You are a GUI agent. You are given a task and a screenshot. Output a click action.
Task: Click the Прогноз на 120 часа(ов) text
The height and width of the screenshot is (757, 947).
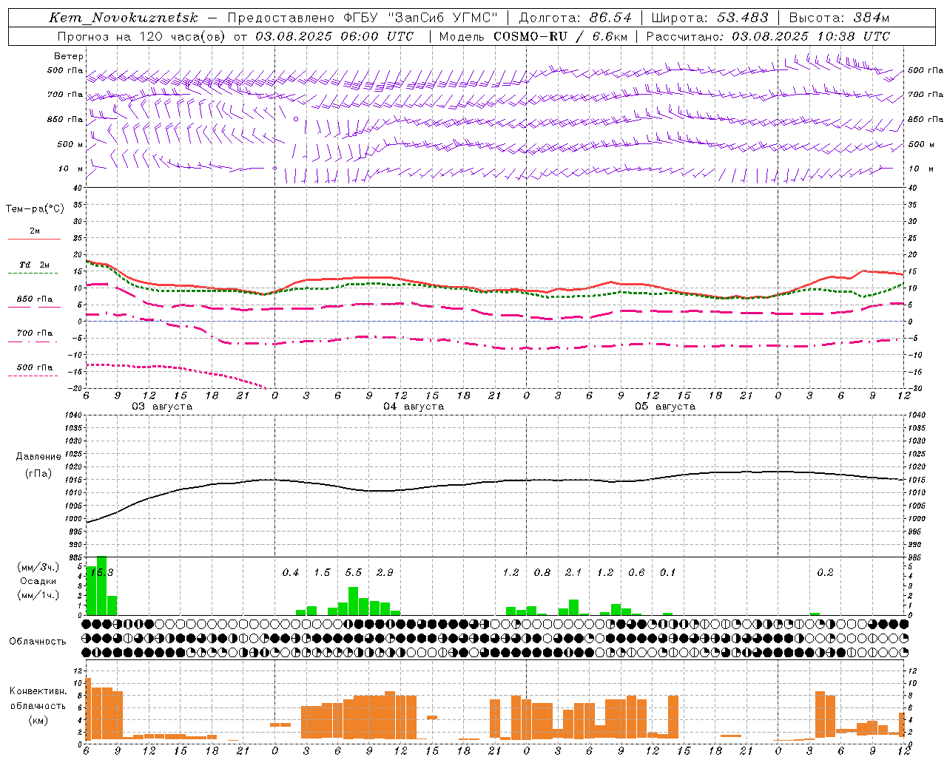(142, 36)
